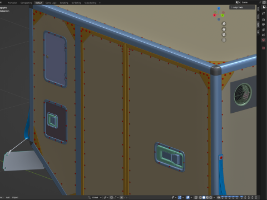This screenshot has width=267, height=200.
Task: Align view to Z axis gizmo
Action: (x=219, y=8)
